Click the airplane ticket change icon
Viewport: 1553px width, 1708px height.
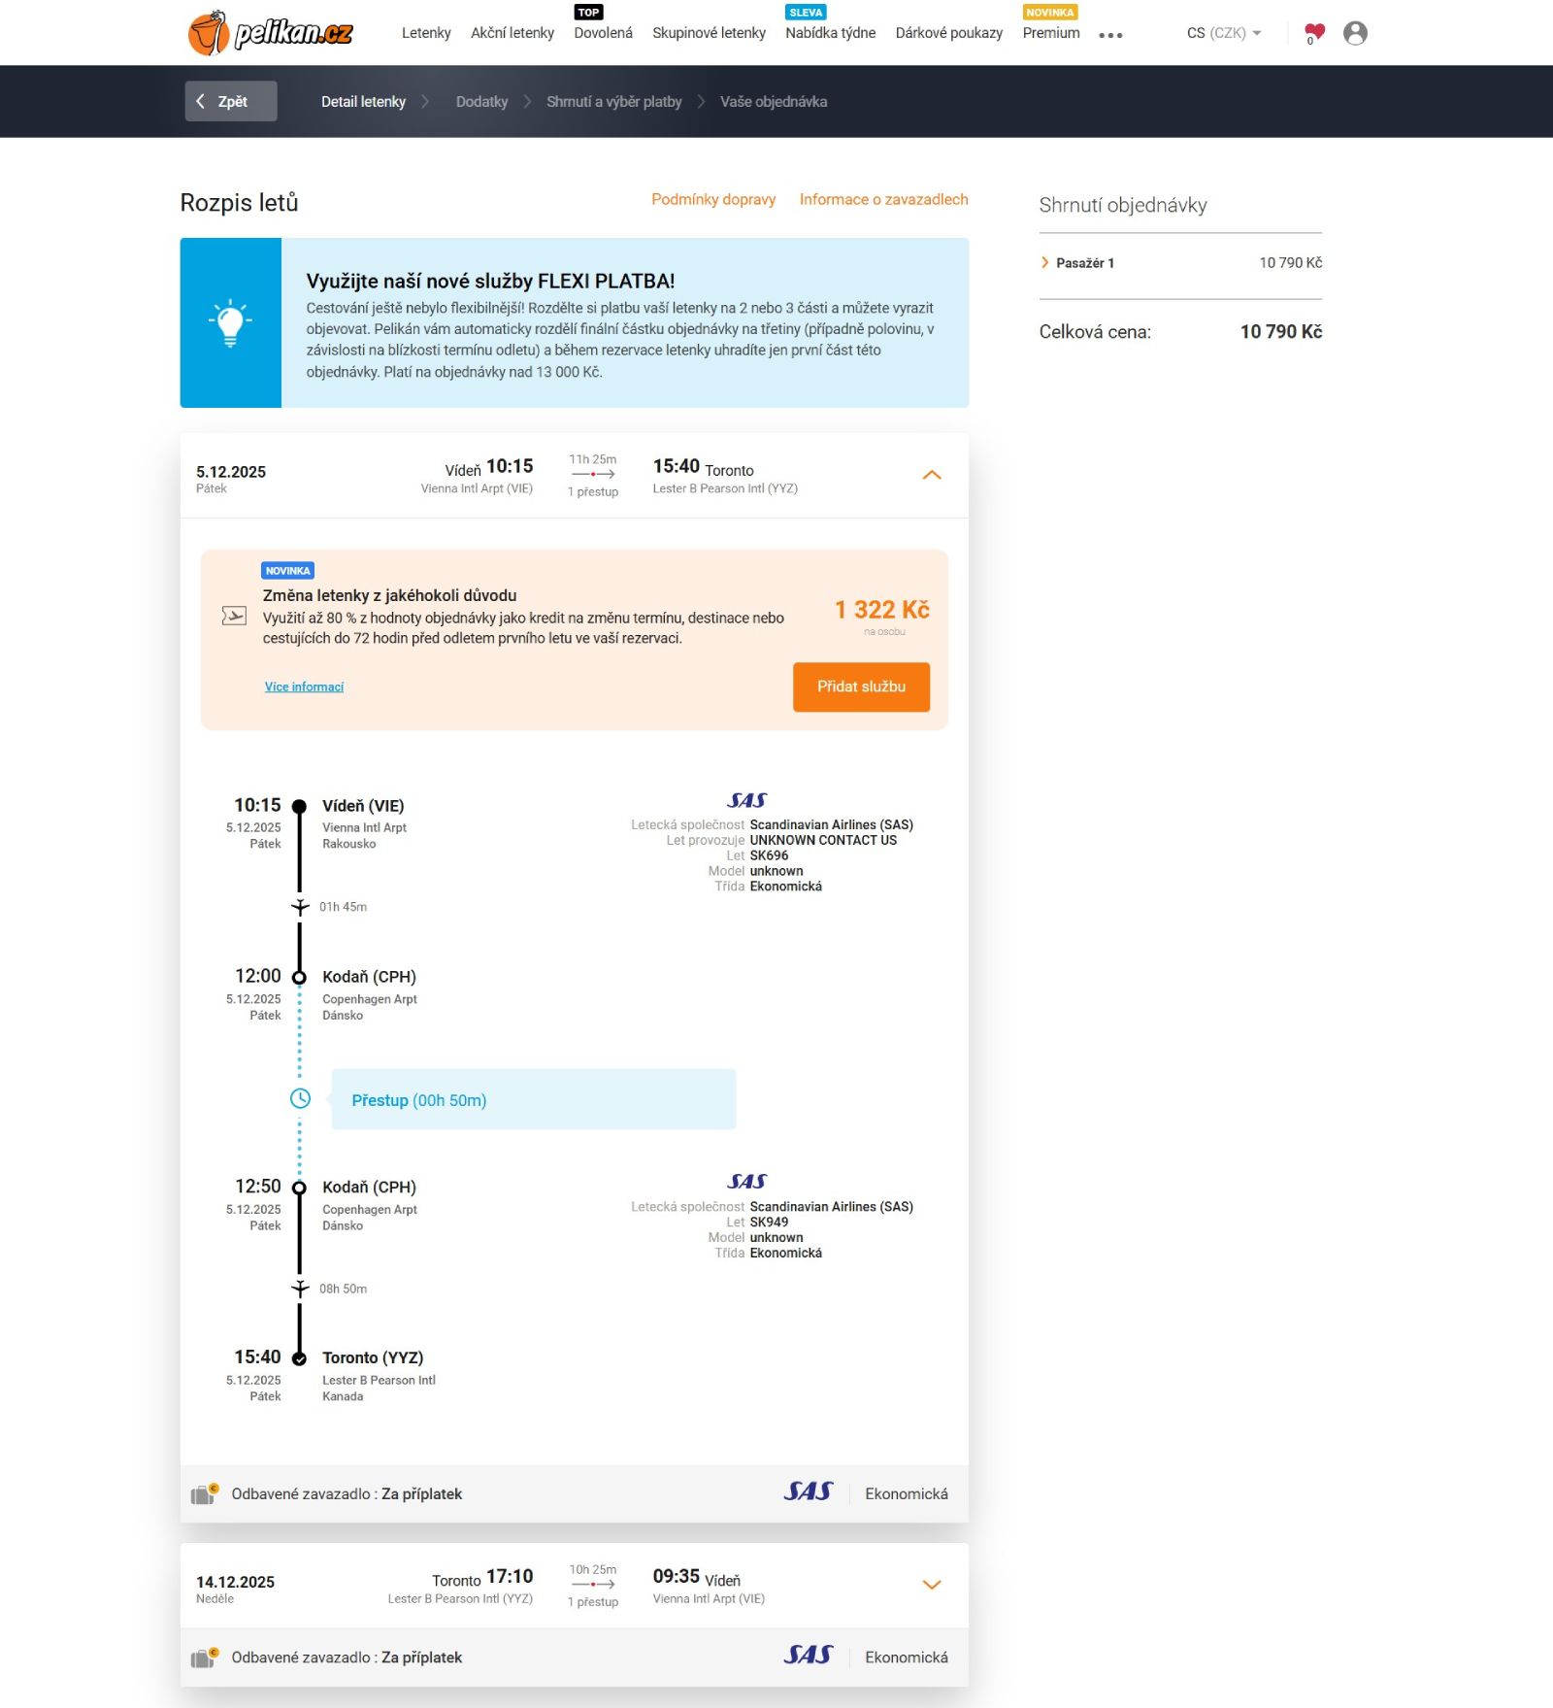tap(234, 616)
